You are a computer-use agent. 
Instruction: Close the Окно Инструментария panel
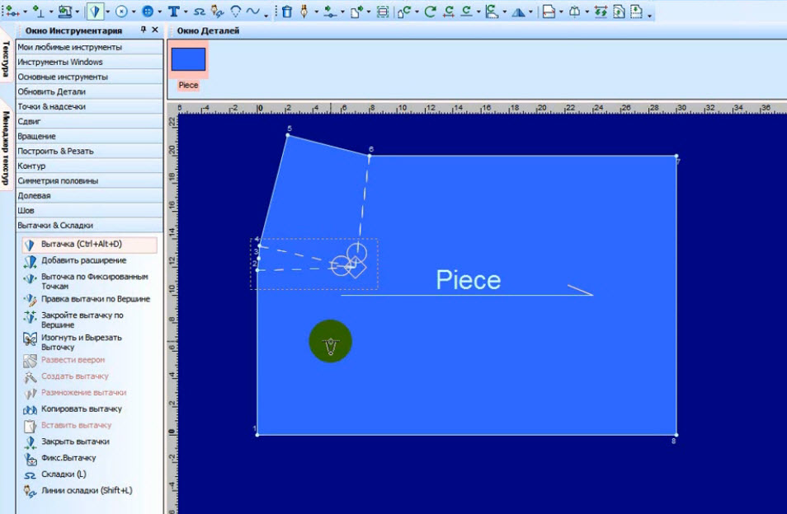click(x=155, y=30)
